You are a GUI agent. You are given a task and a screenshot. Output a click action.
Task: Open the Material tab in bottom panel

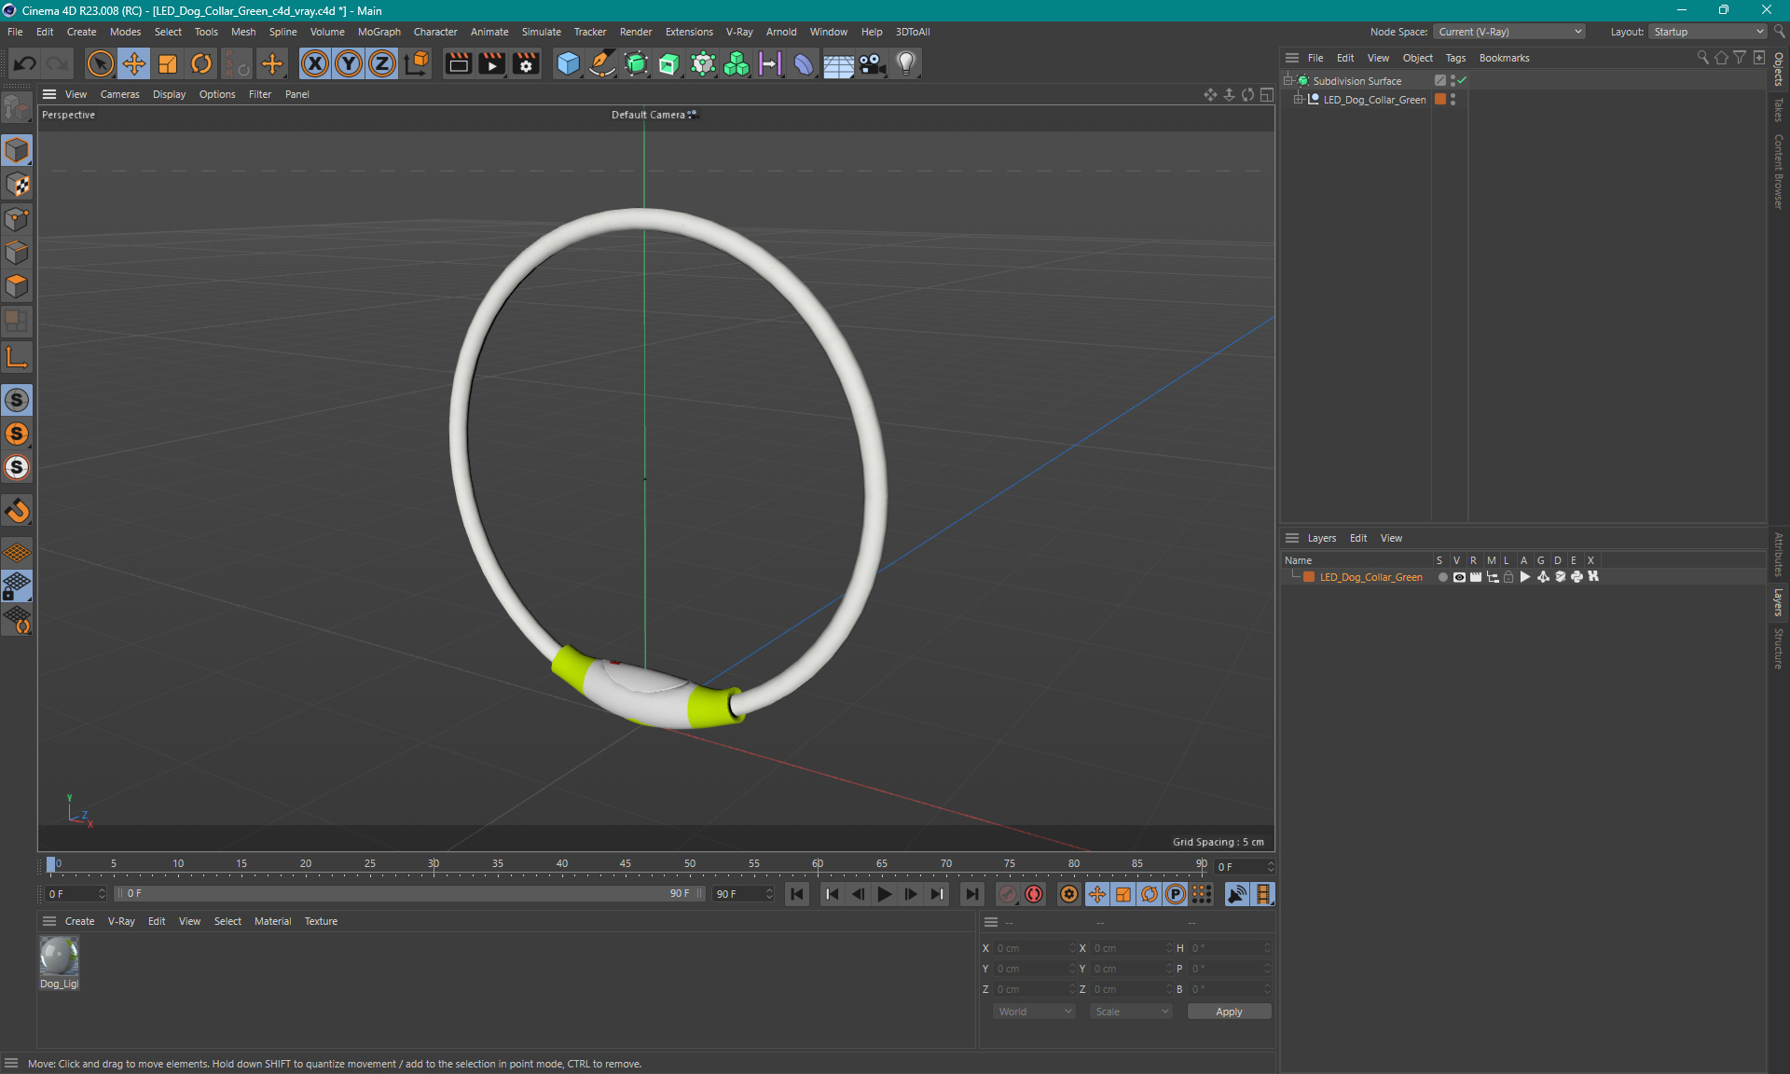[x=271, y=920]
